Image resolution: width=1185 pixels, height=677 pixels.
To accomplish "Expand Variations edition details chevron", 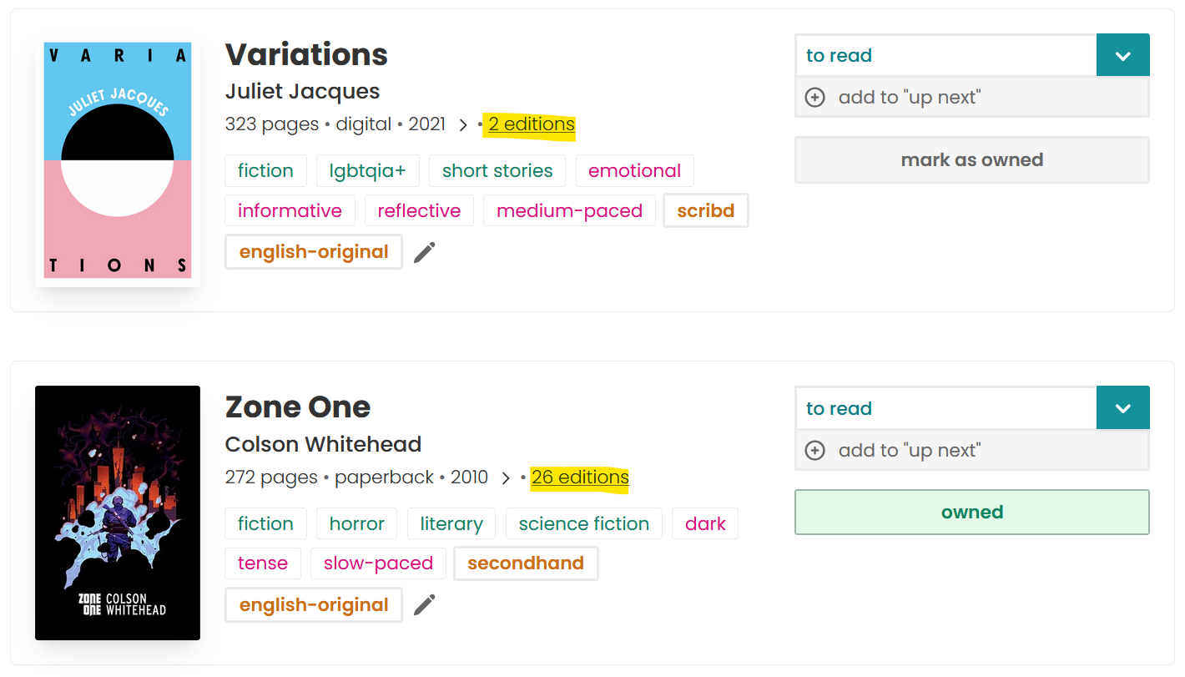I will (463, 125).
